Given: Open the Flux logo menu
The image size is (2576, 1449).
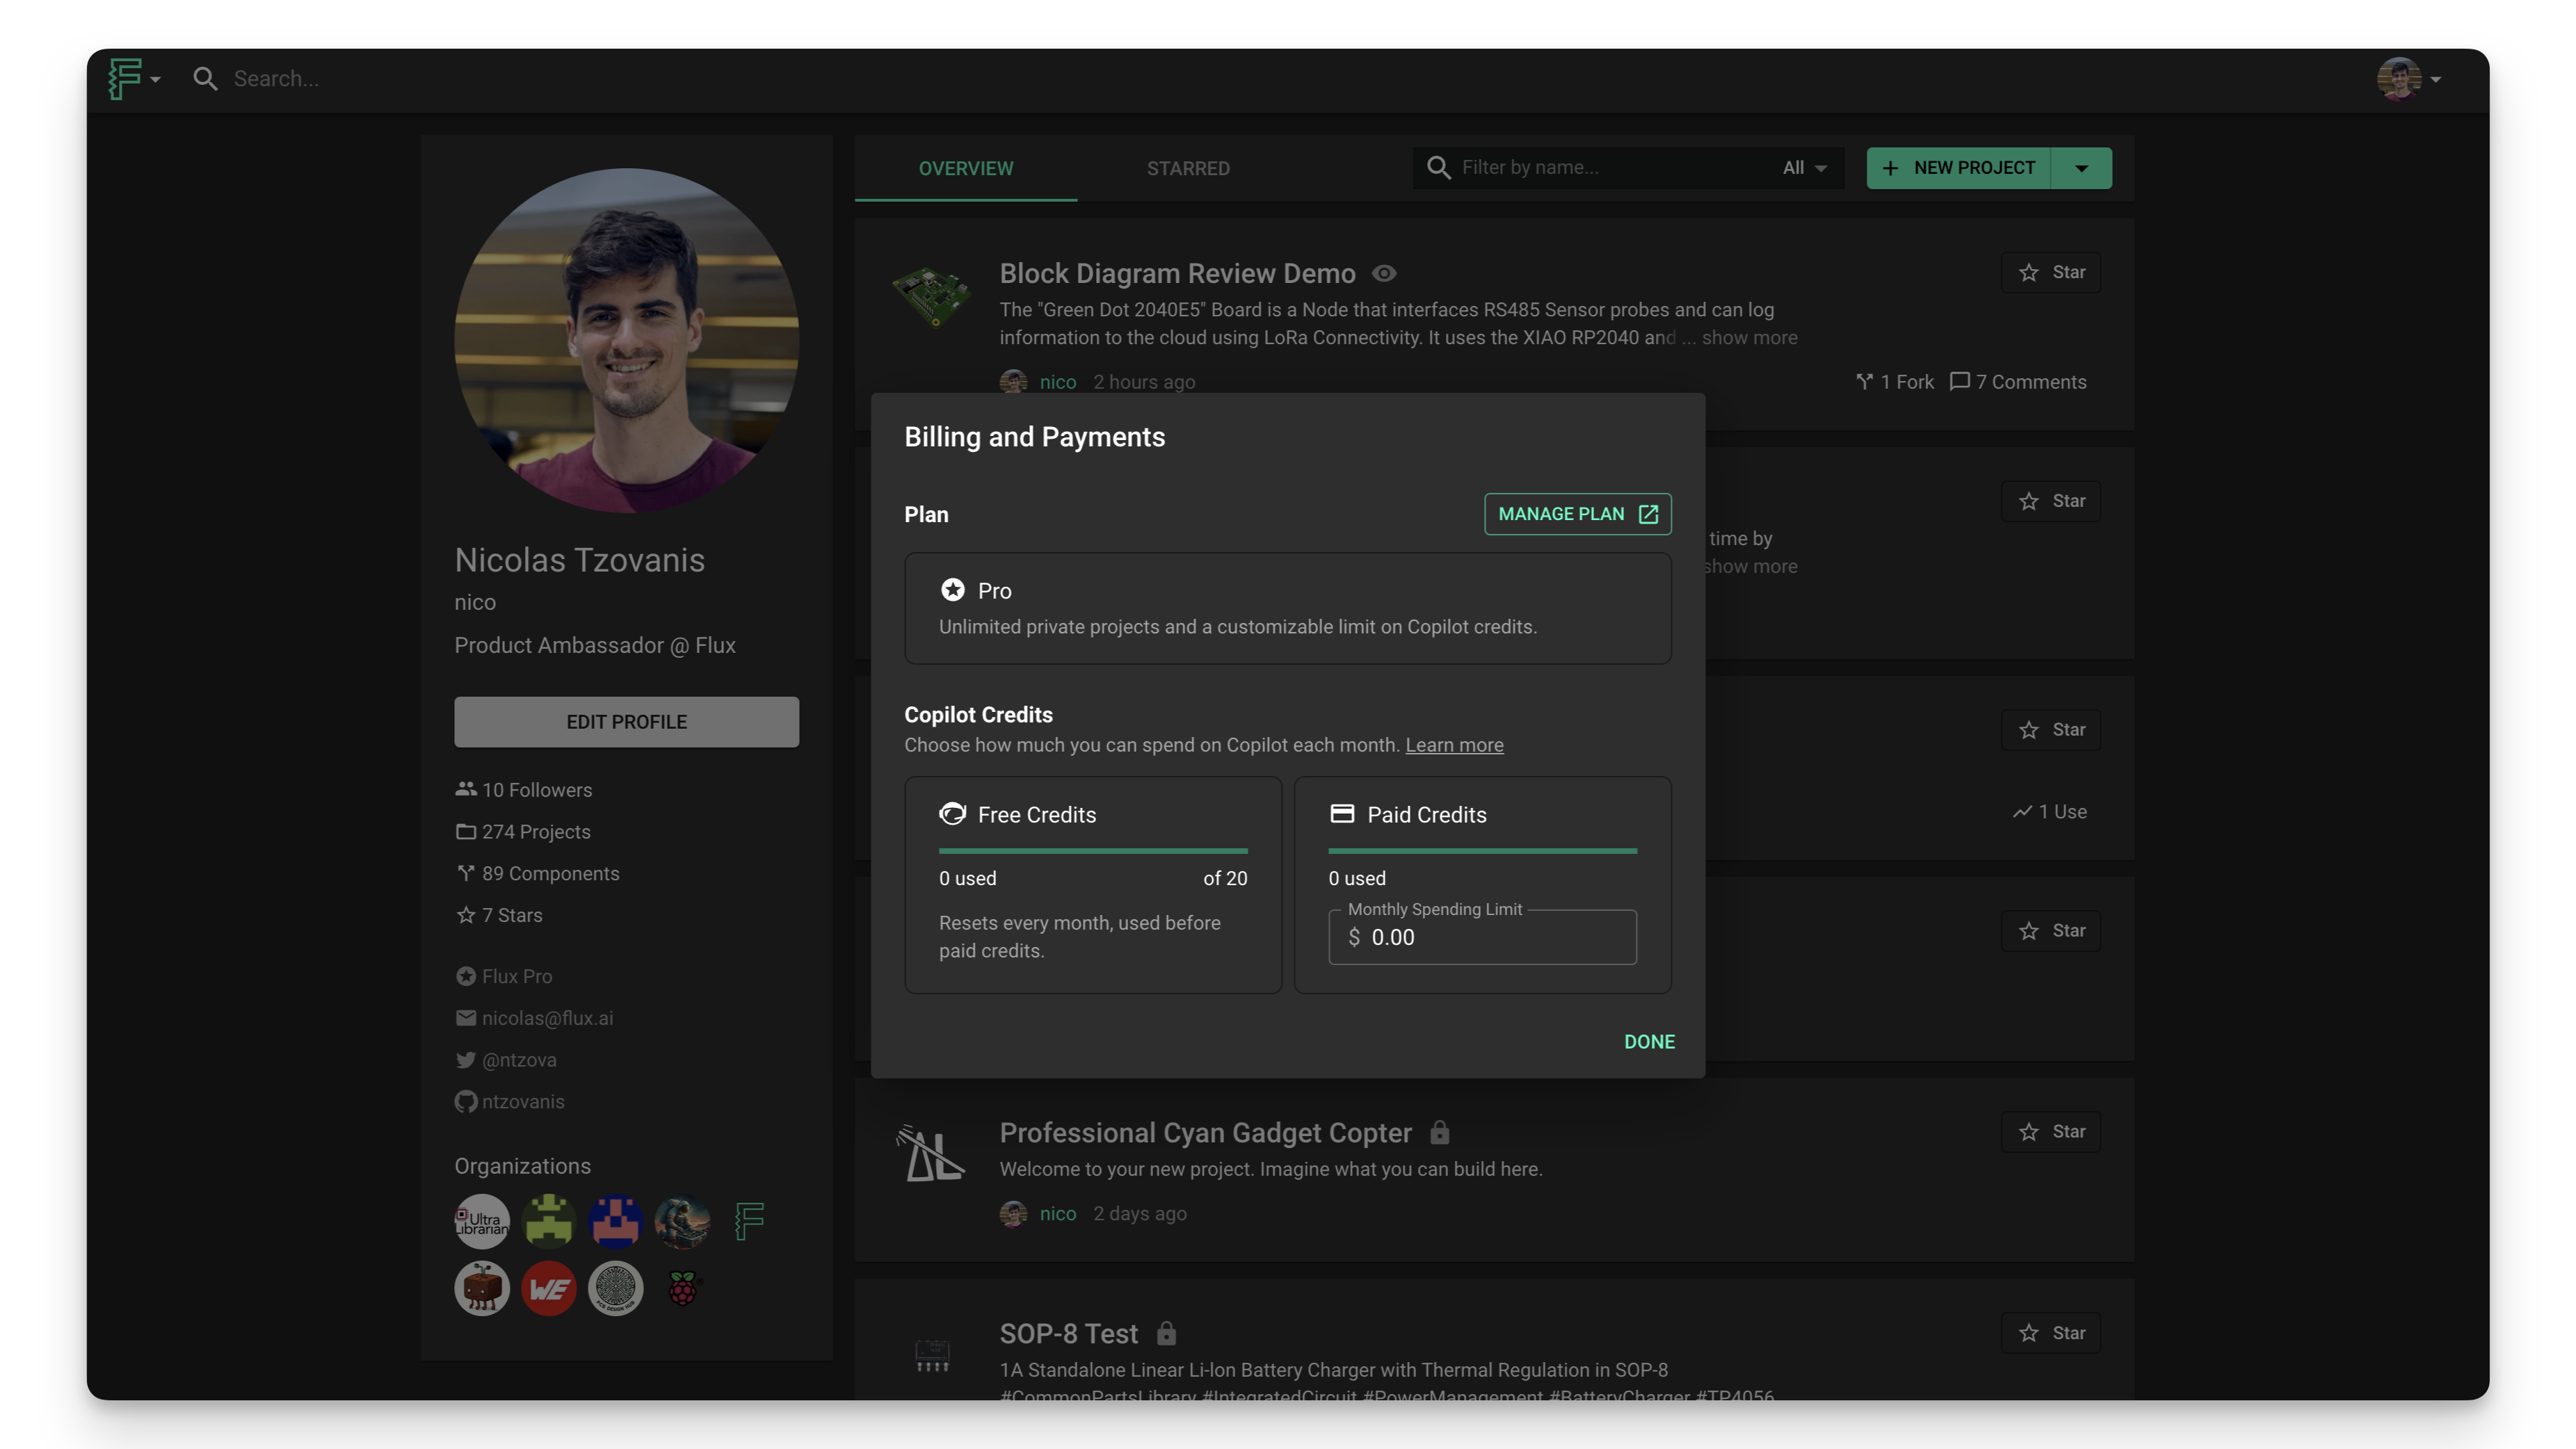Looking at the screenshot, I should (134, 78).
